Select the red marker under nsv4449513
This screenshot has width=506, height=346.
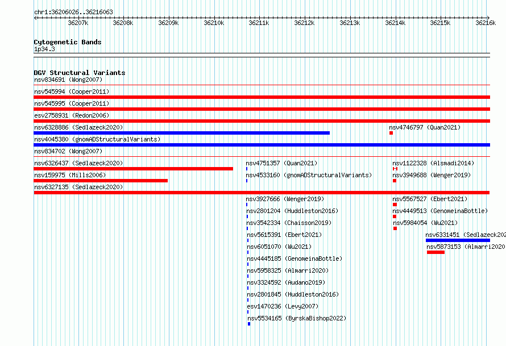click(x=395, y=216)
